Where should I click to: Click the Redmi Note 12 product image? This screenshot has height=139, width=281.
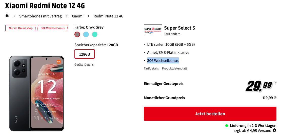[x=37, y=93]
